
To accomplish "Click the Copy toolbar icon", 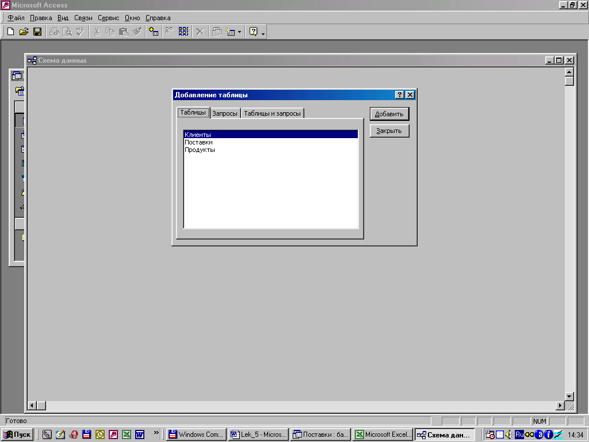I will pyautogui.click(x=110, y=32).
